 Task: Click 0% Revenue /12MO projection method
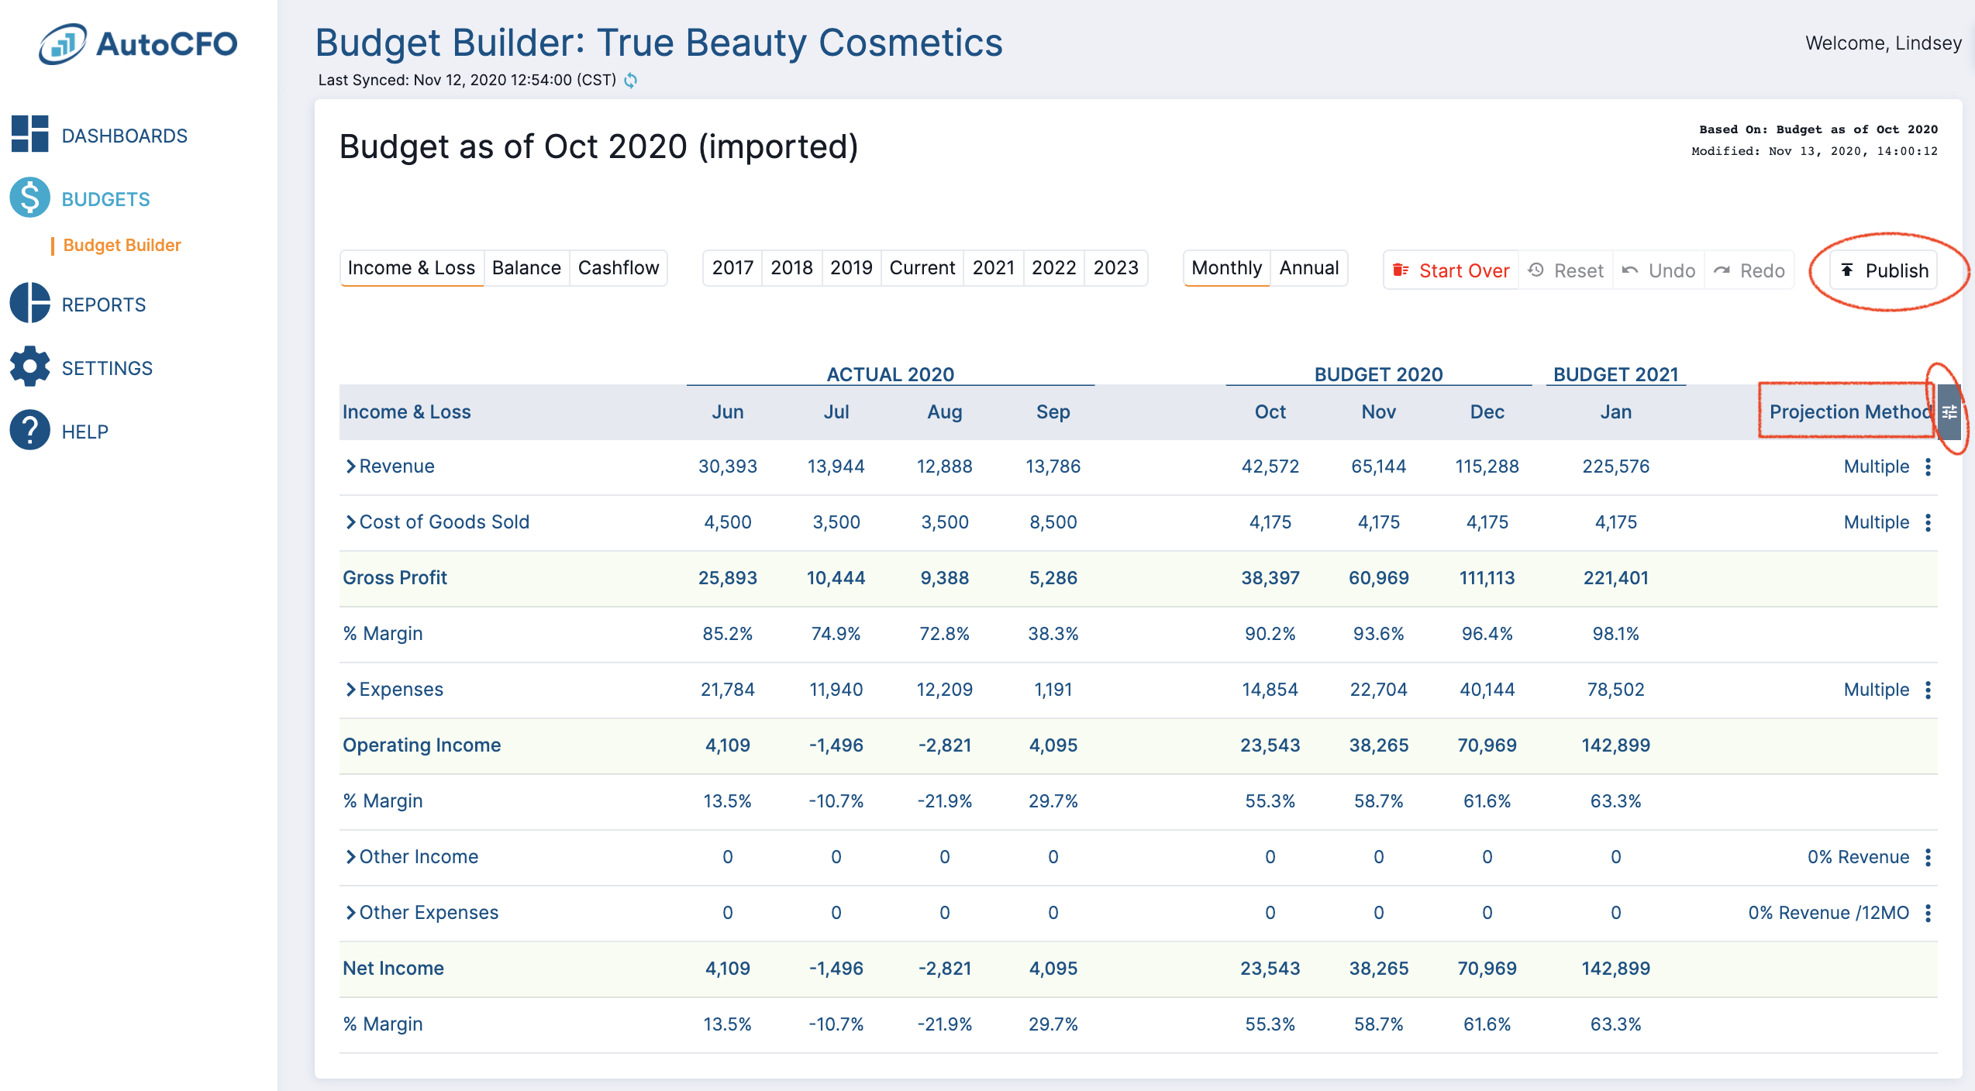1829,913
